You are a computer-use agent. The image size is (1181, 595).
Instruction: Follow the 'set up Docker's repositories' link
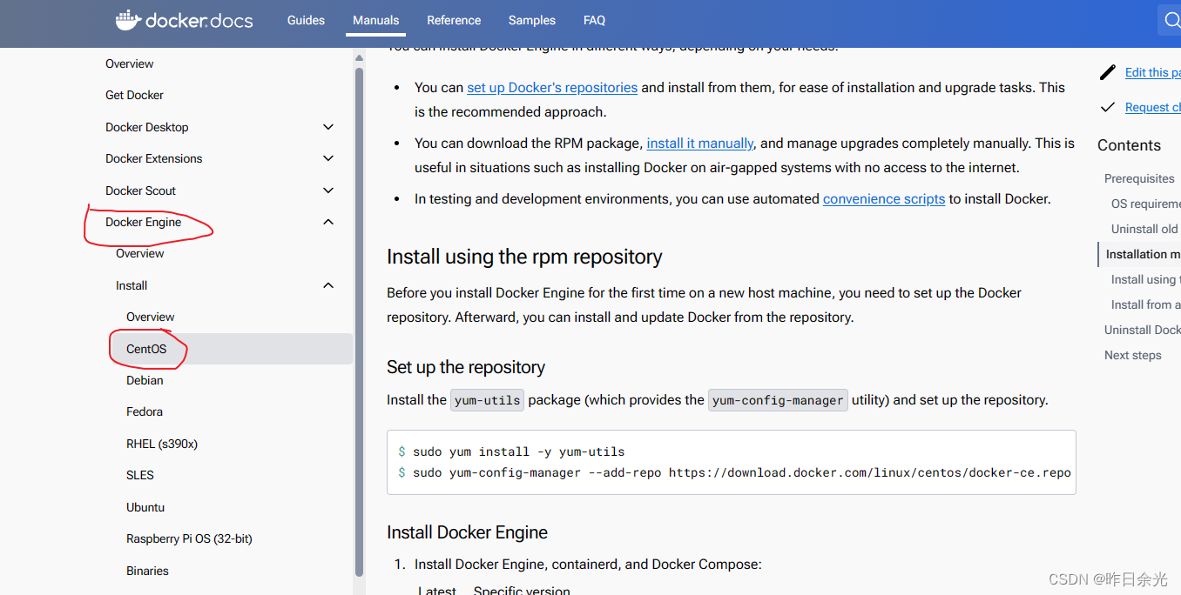click(552, 87)
